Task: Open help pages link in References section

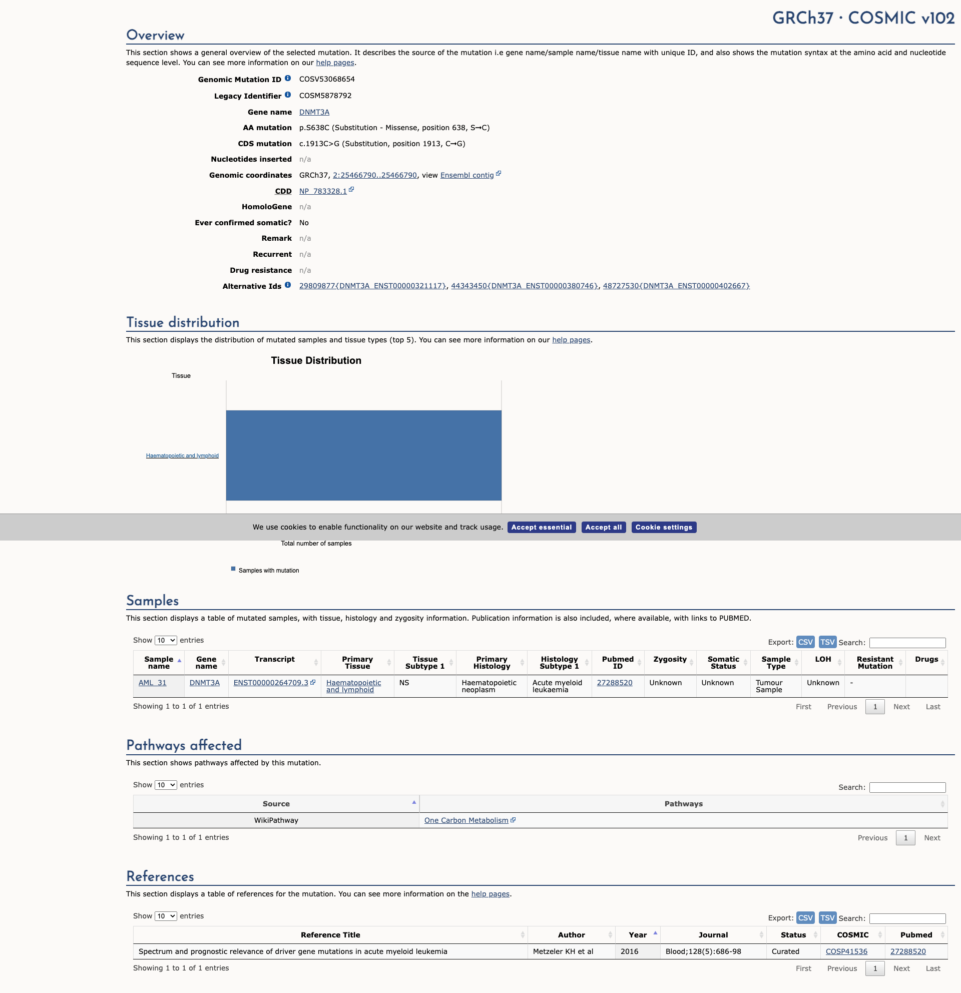Action: [x=491, y=894]
